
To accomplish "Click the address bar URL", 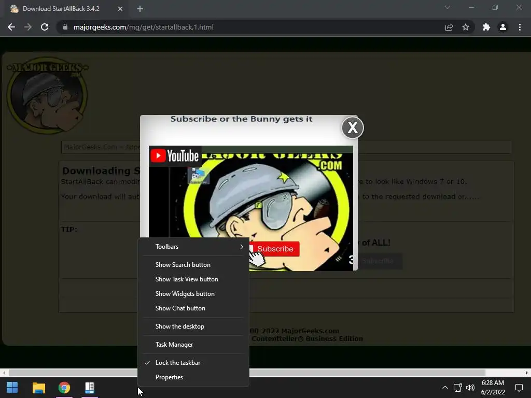I will 144,27.
